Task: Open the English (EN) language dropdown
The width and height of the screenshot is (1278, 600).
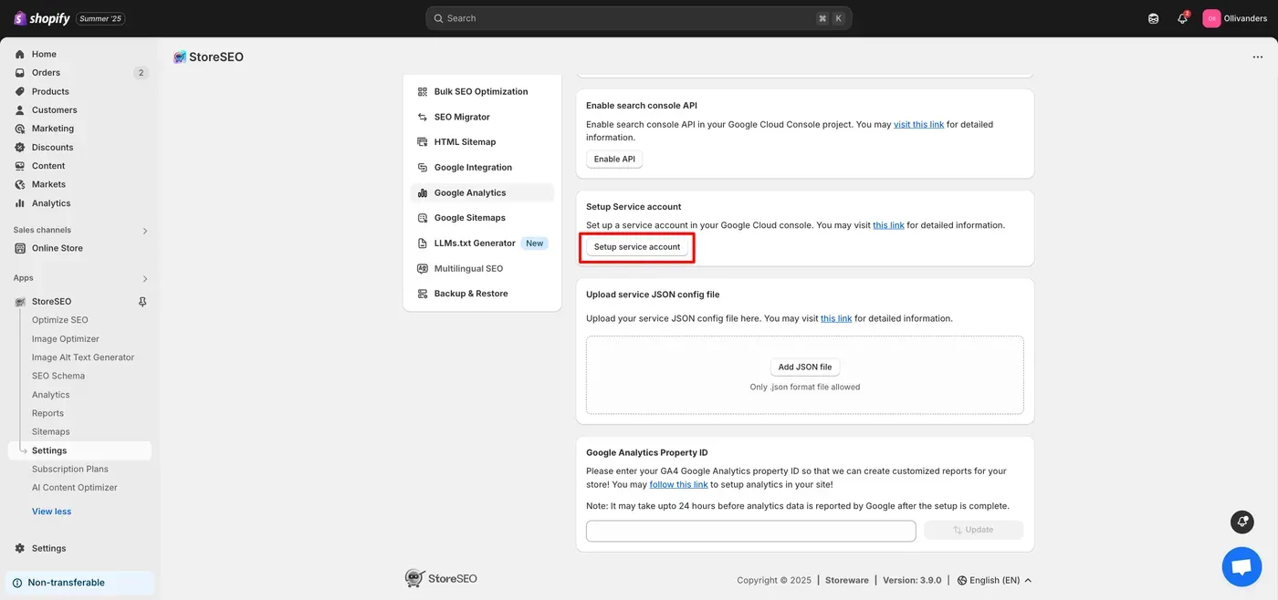Action: click(x=995, y=580)
